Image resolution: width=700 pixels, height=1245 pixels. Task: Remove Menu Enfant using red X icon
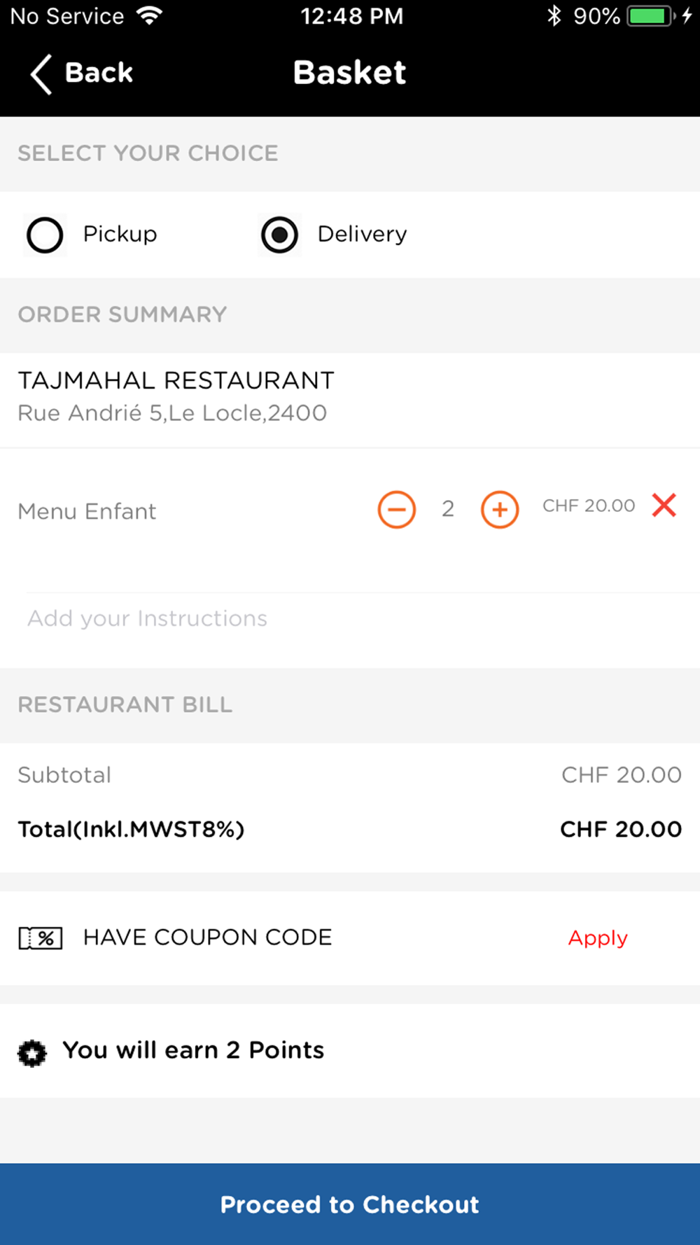click(x=664, y=505)
